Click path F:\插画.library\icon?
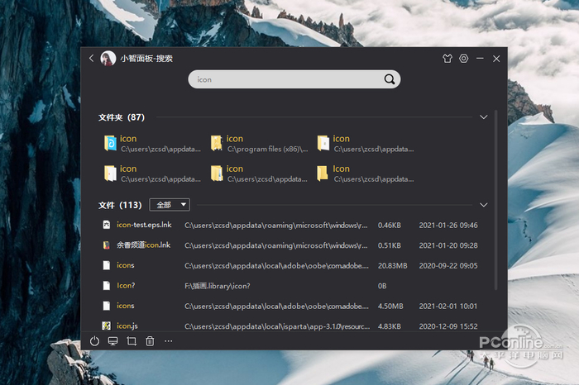 [x=218, y=286]
